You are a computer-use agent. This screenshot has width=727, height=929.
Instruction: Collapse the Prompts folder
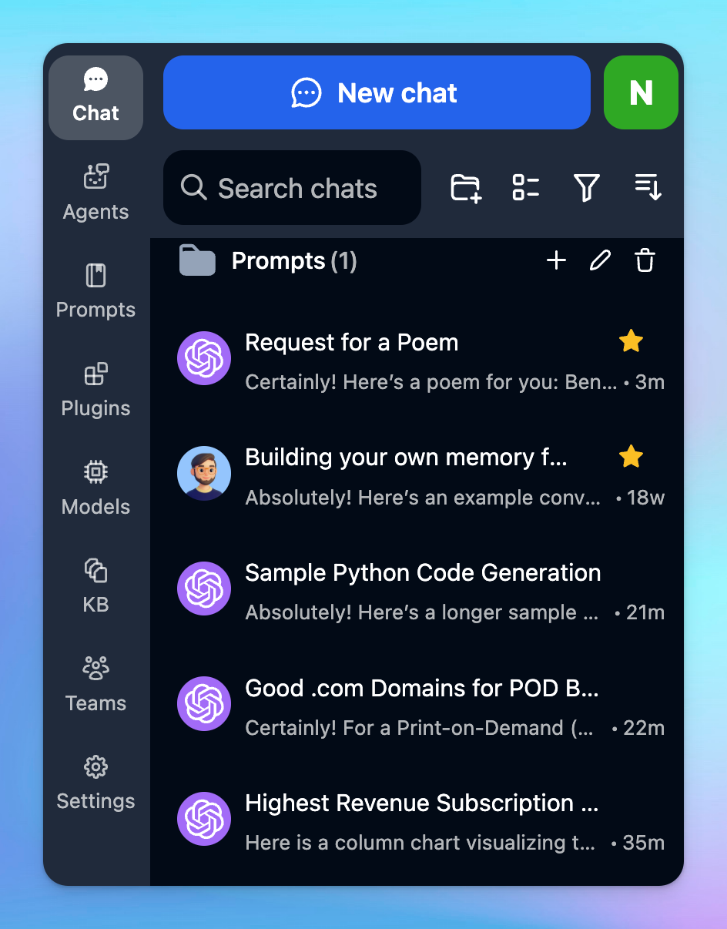click(x=197, y=261)
